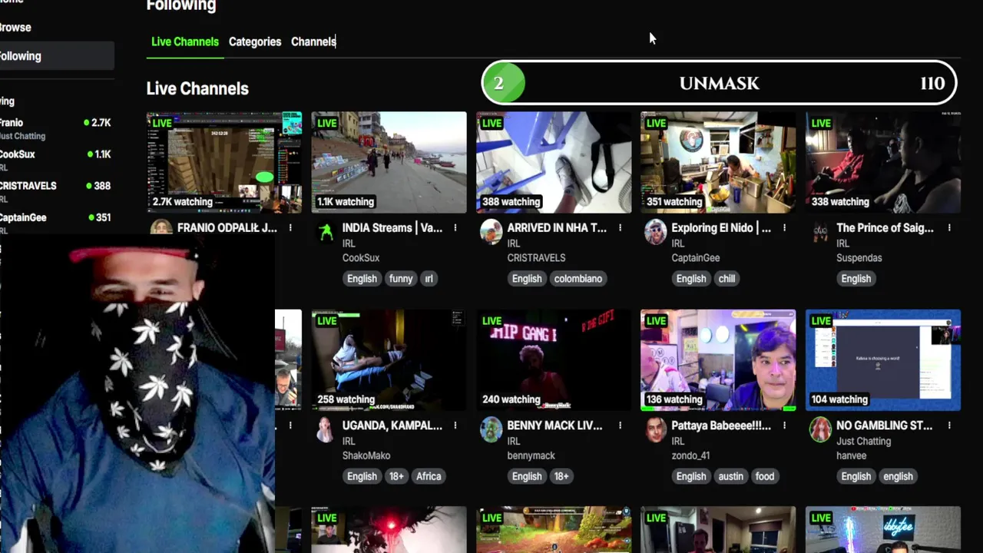
Task: Click the irl tag on CookSux stream
Action: [x=429, y=279]
